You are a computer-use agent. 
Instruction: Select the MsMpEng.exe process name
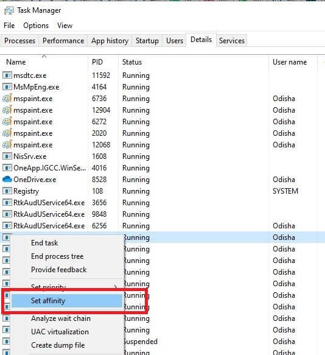coord(36,87)
